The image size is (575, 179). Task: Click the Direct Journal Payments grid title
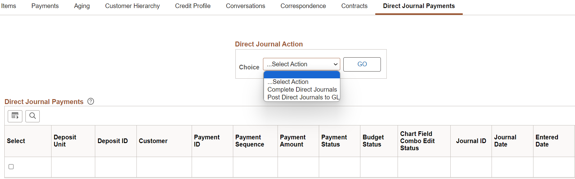(44, 102)
